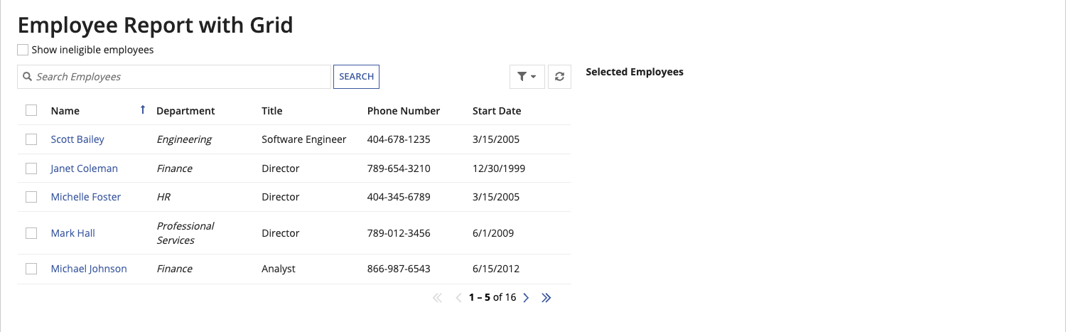Click the Software Engineer title cell
1066x332 pixels.
tap(304, 139)
